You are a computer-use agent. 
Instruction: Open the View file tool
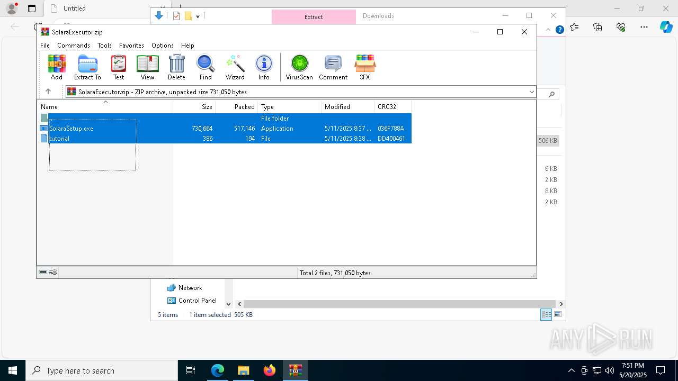(x=147, y=67)
